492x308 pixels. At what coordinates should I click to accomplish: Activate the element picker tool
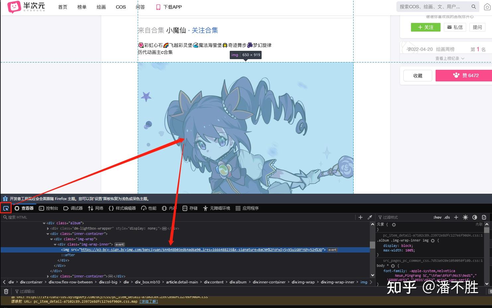[x=6, y=208]
